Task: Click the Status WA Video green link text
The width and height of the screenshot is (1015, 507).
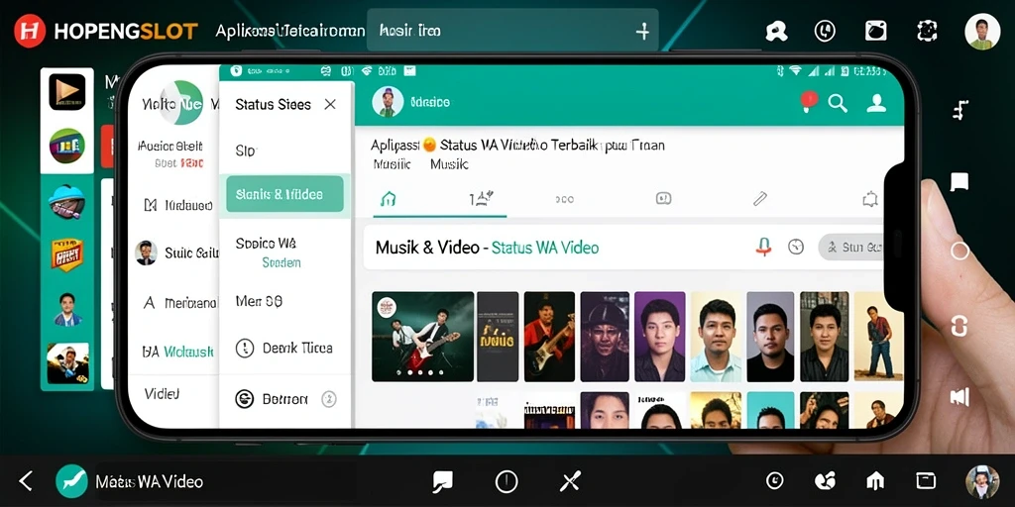Action: (545, 247)
